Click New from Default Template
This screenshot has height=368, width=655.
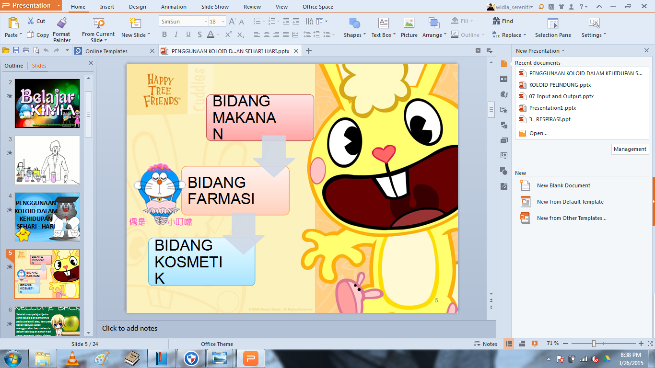[x=570, y=202]
